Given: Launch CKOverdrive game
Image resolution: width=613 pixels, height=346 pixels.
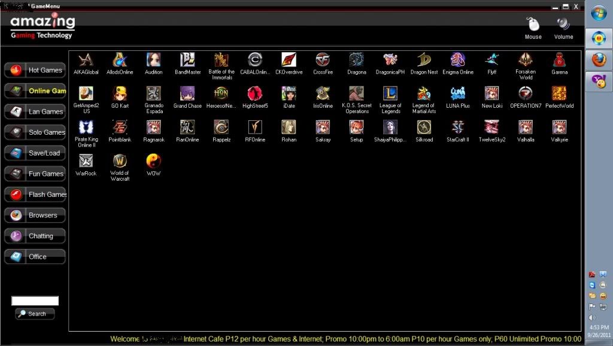Looking at the screenshot, I should coord(289,60).
